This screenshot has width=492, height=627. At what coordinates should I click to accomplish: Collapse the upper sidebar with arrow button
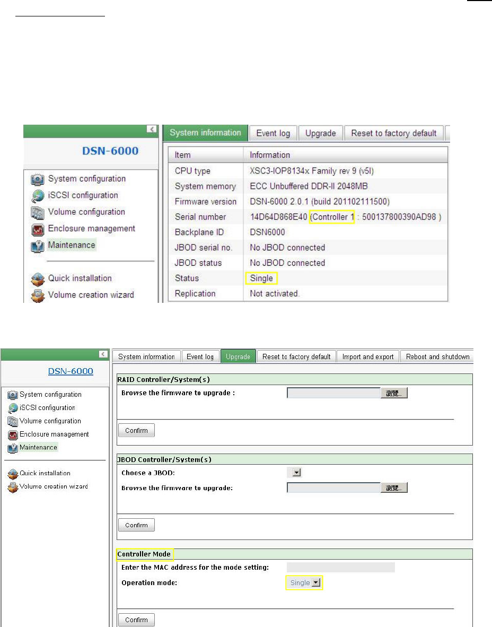coord(152,129)
